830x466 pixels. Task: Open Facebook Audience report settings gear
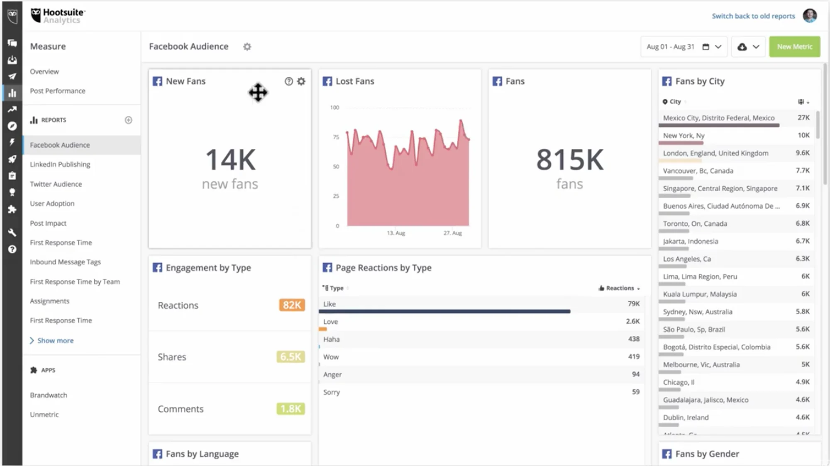click(x=247, y=47)
